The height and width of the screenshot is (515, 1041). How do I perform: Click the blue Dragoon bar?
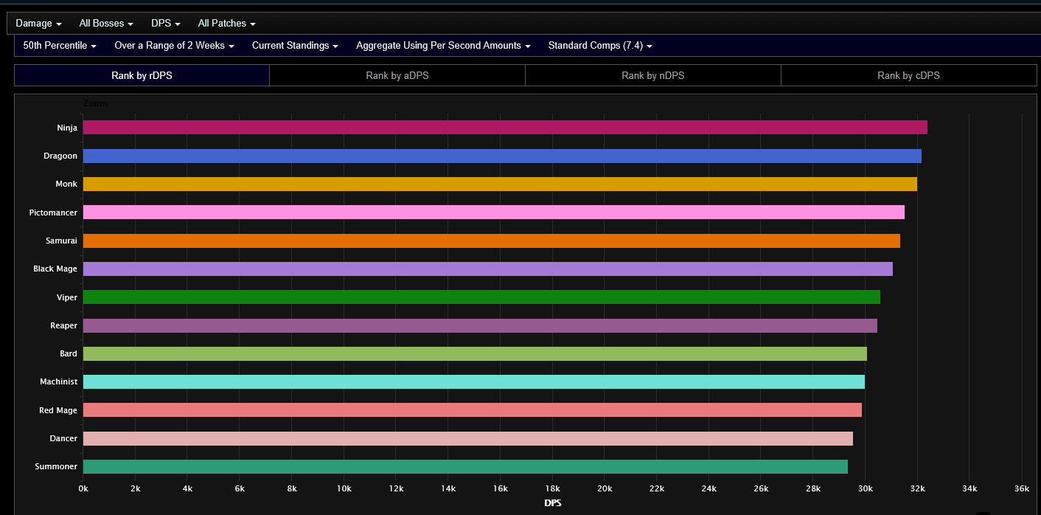click(502, 156)
